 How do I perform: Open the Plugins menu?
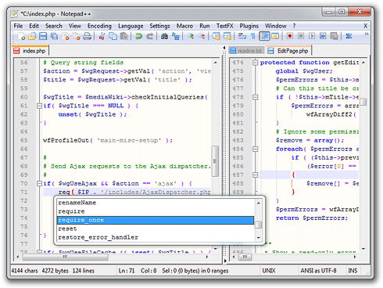click(249, 26)
